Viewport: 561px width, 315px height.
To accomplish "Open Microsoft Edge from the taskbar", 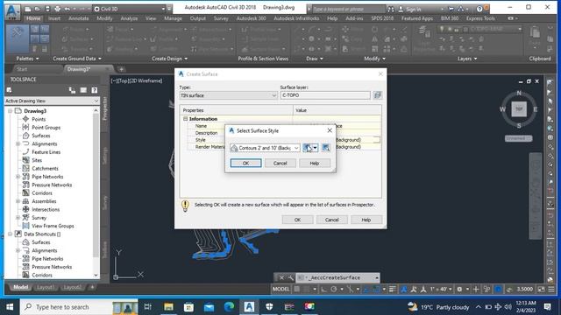I will 229,307.
